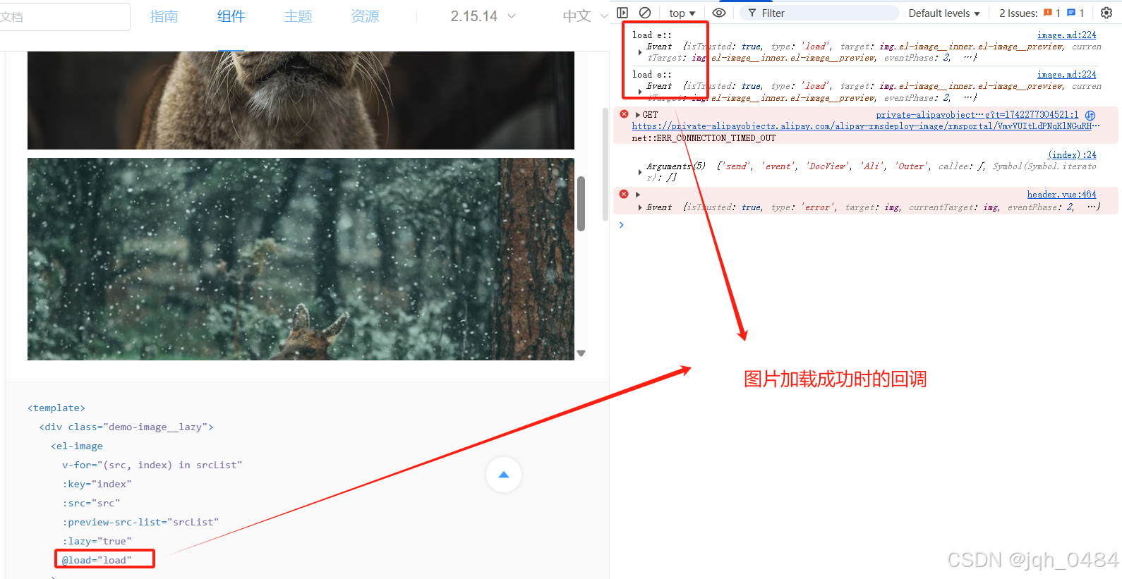Toggle the DevTools console sidebar icon
The height and width of the screenshot is (579, 1122).
pyautogui.click(x=622, y=13)
